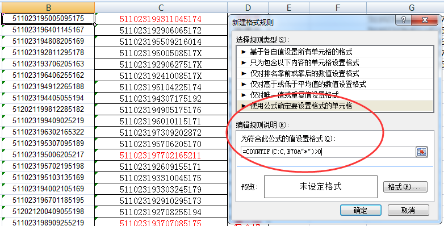444x226 pixels.
Task: Select cell 511023192708255194
Action: point(161,212)
